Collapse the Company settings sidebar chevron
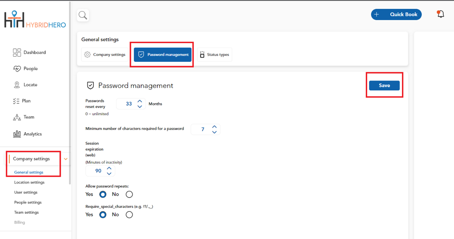 tap(66, 159)
